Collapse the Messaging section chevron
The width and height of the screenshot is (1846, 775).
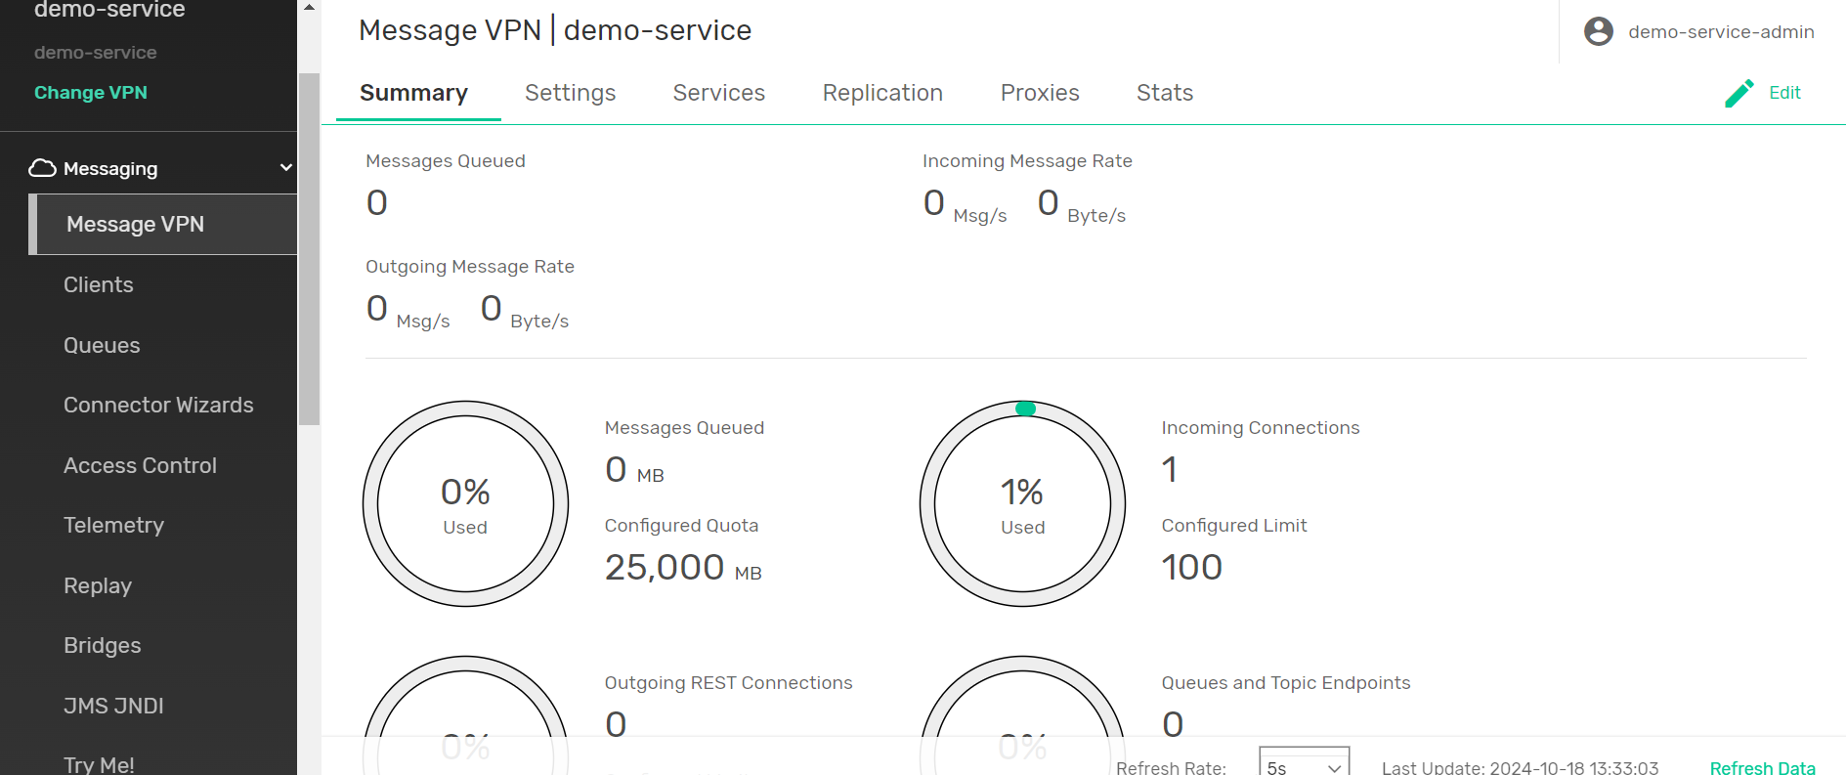(x=285, y=168)
